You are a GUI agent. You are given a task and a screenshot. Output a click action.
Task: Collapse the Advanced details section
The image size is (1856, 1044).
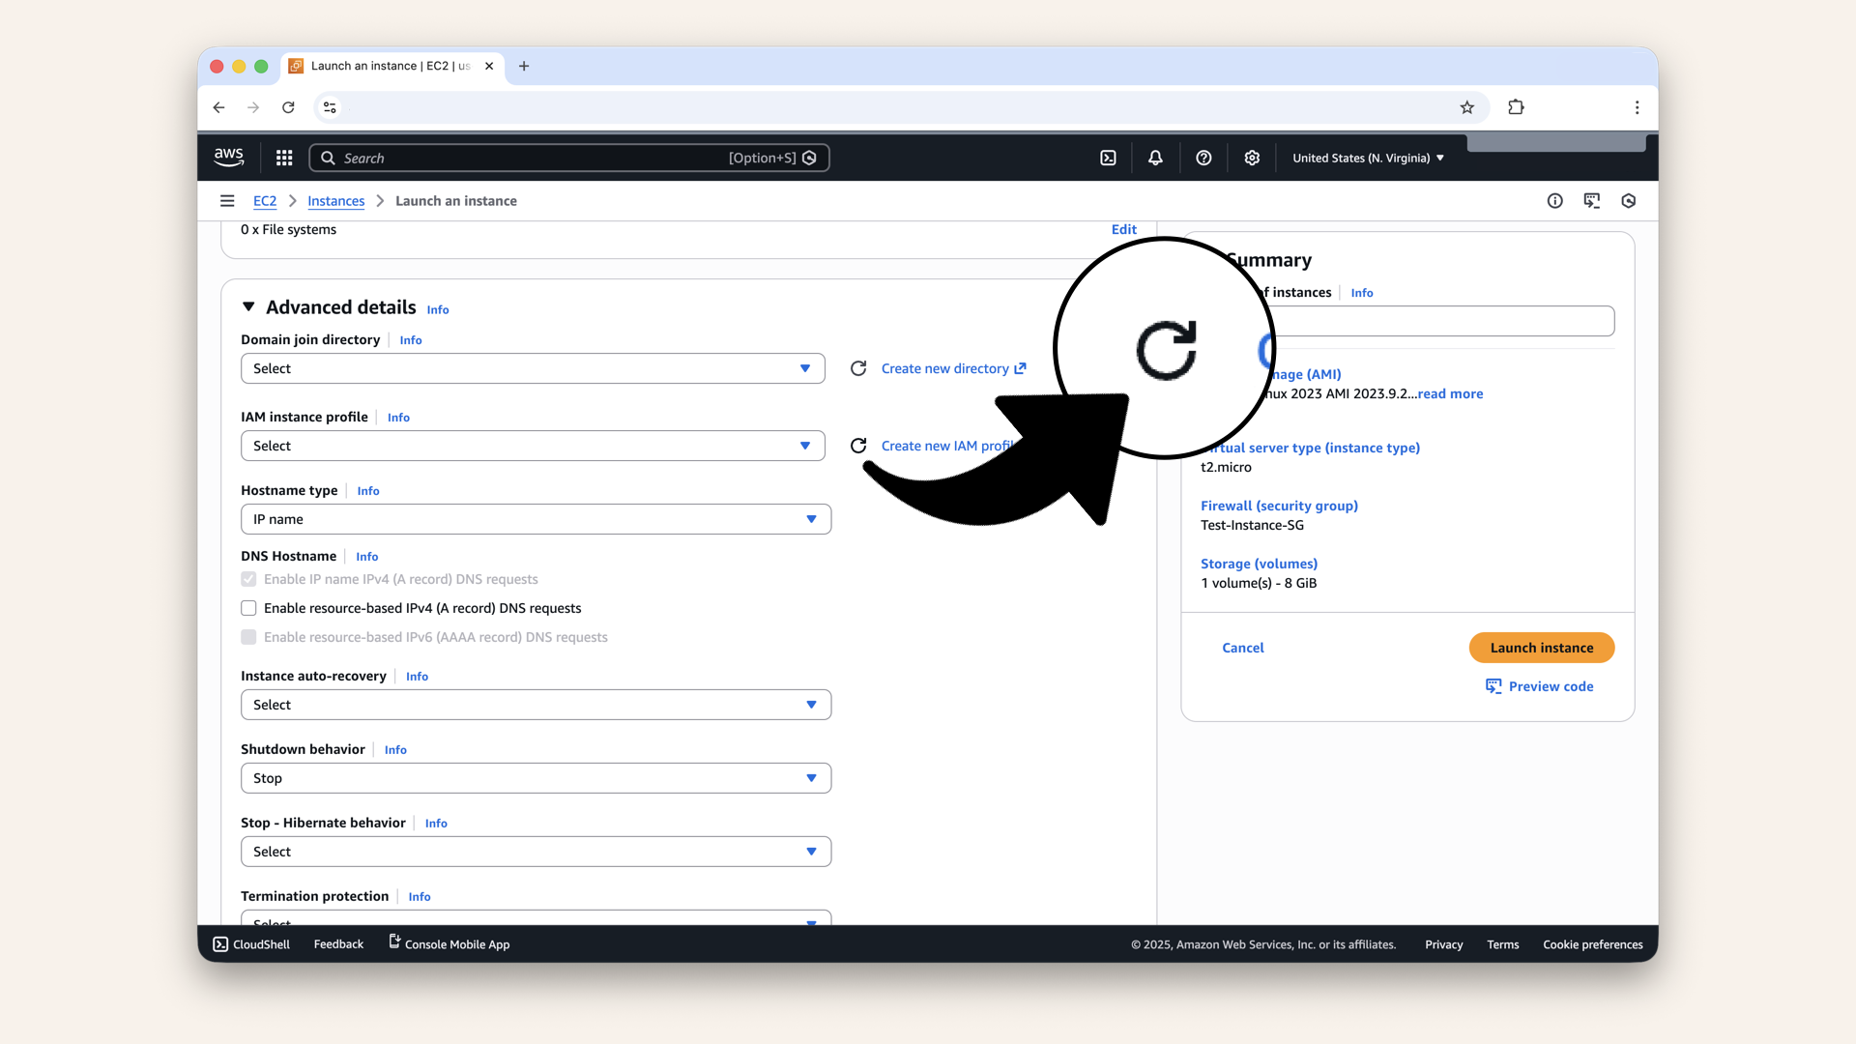(x=249, y=306)
